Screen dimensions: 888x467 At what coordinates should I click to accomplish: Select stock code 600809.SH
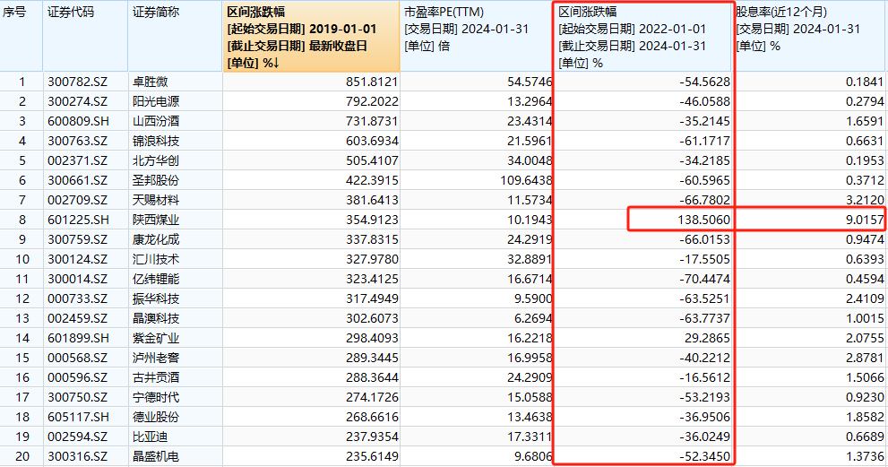(x=78, y=121)
